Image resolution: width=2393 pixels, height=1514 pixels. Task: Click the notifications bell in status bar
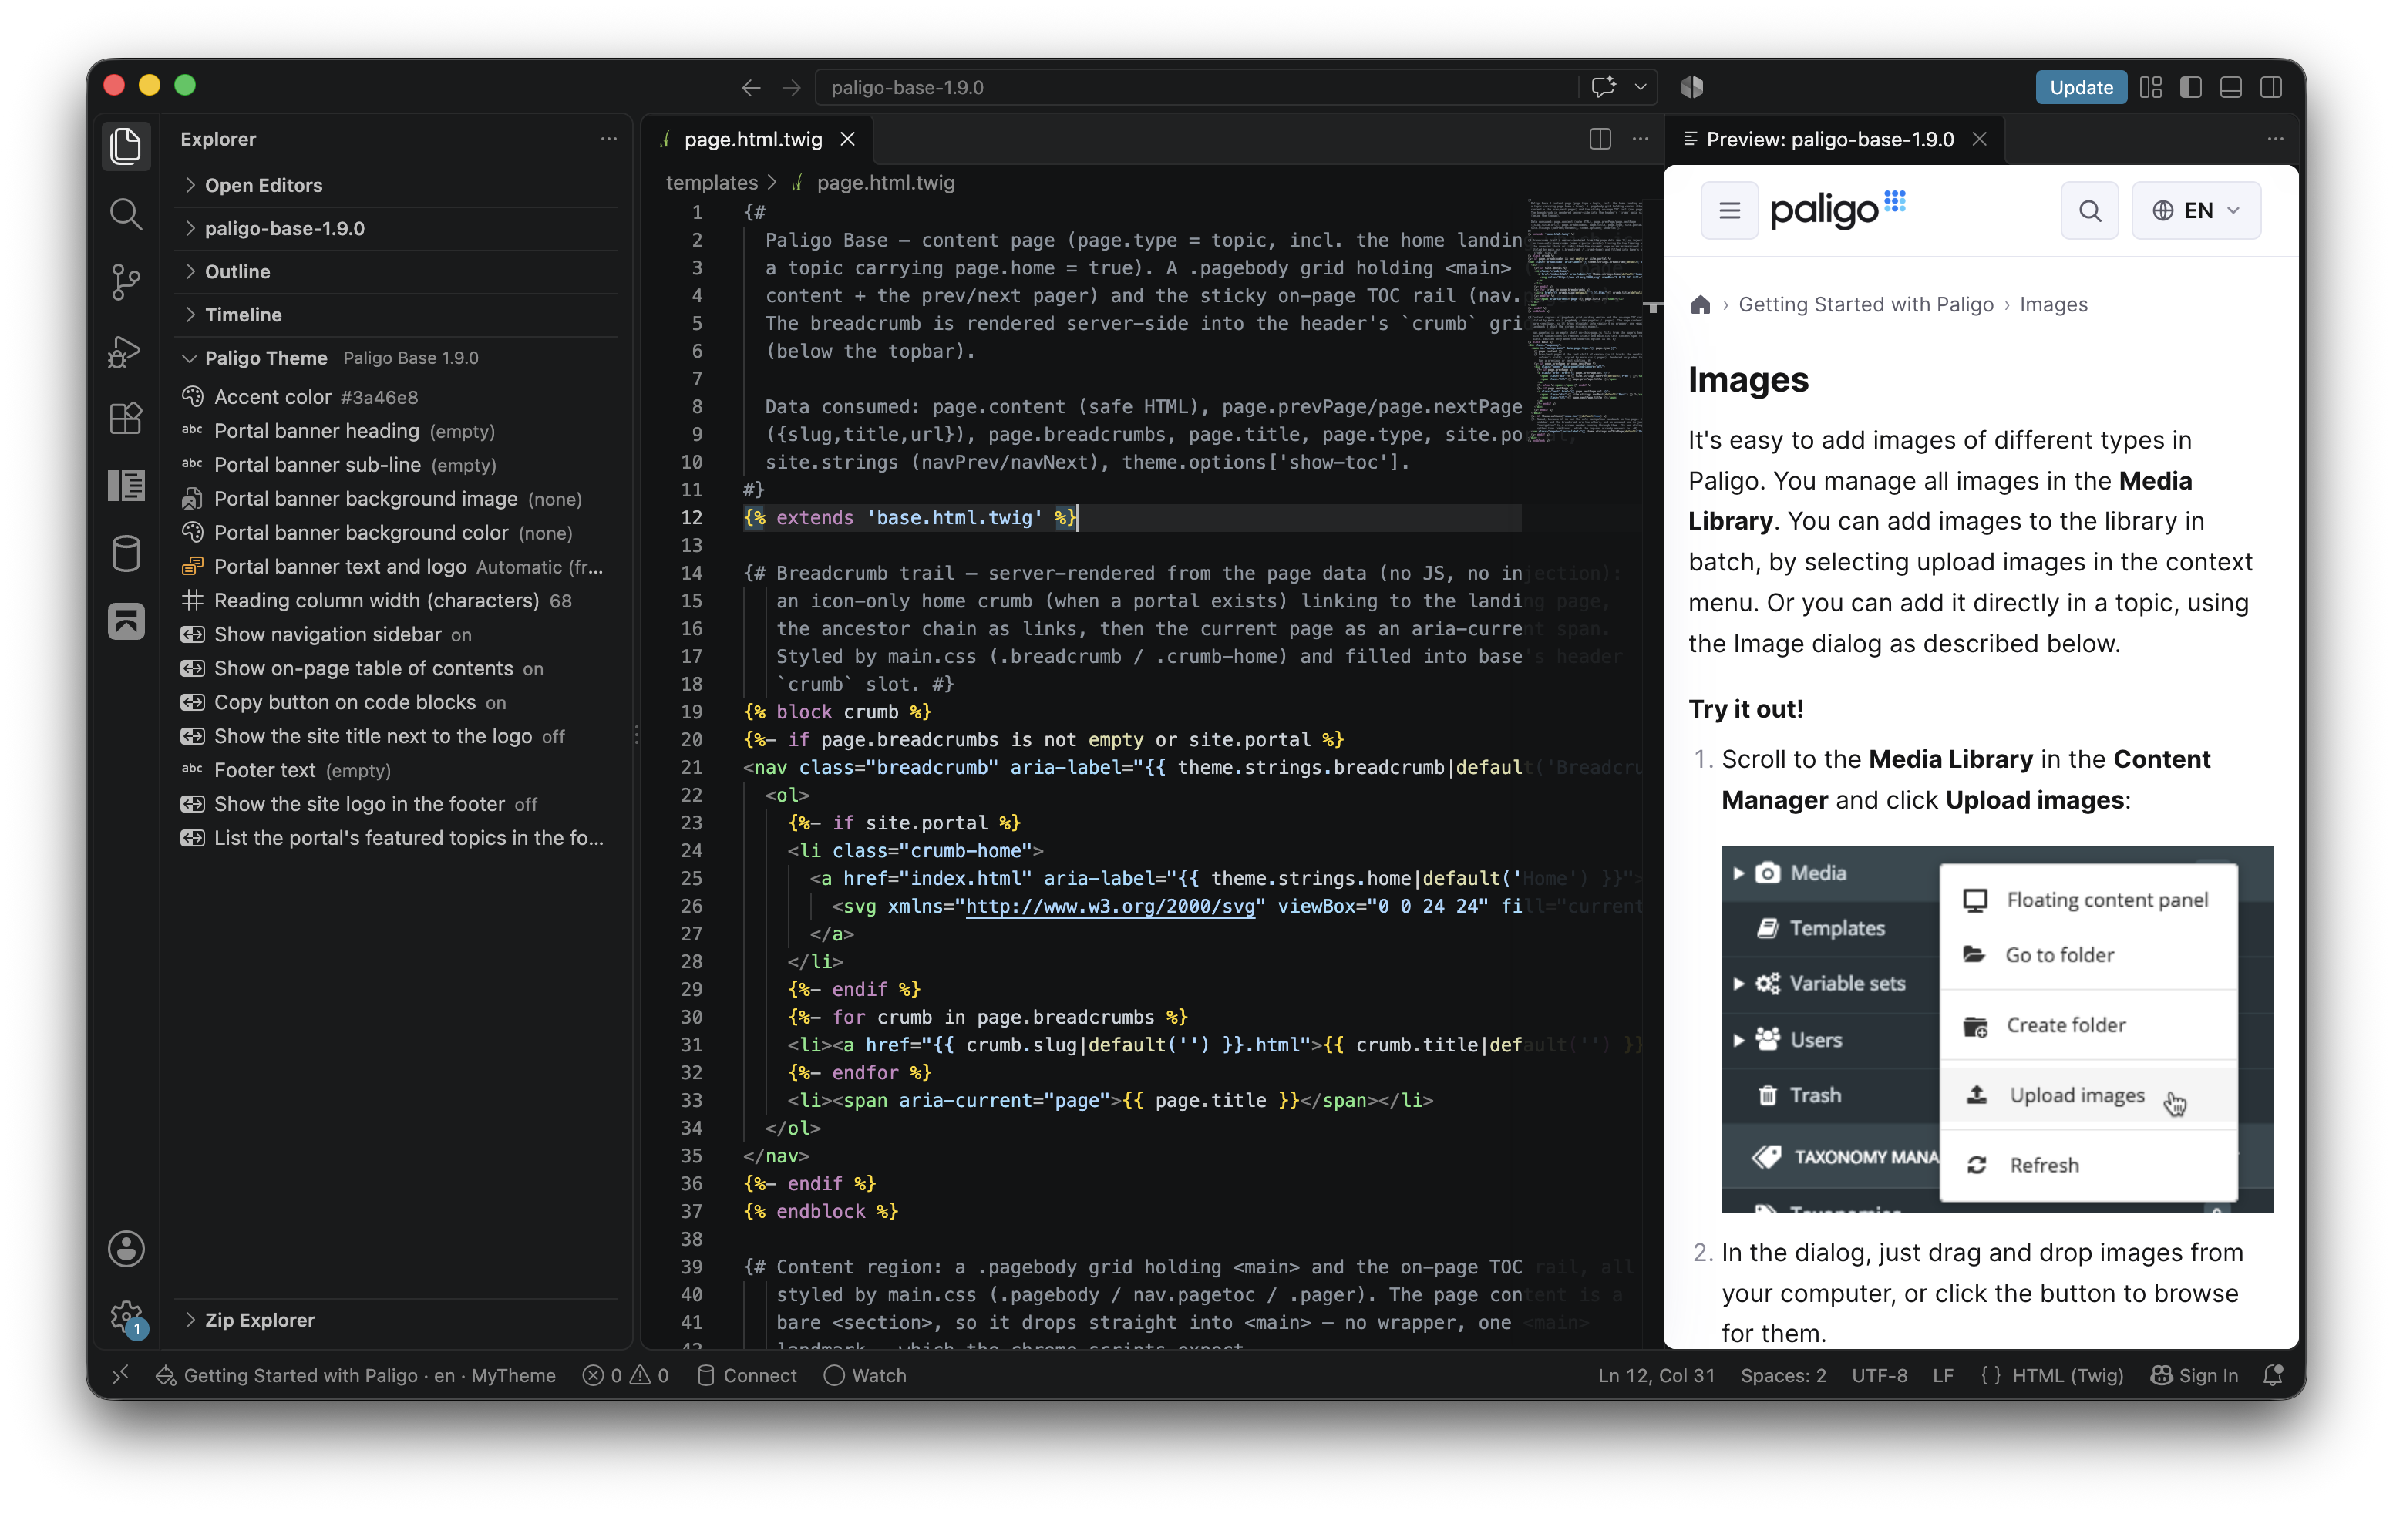2274,1375
